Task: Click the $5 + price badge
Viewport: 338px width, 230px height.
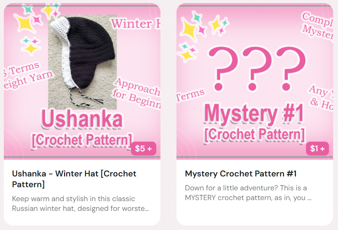Action: pyautogui.click(x=143, y=149)
